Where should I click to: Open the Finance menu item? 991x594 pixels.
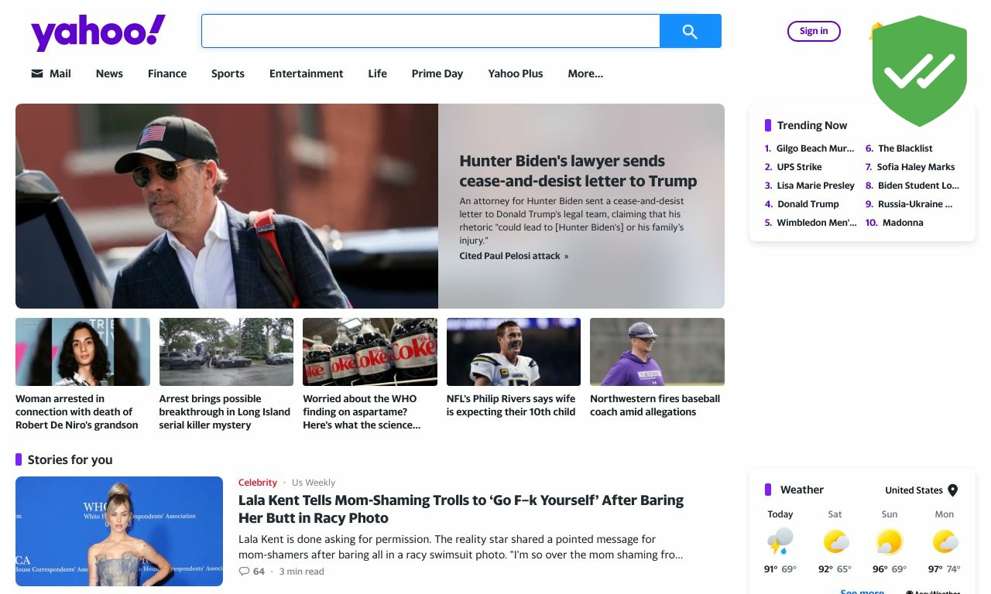pyautogui.click(x=167, y=73)
